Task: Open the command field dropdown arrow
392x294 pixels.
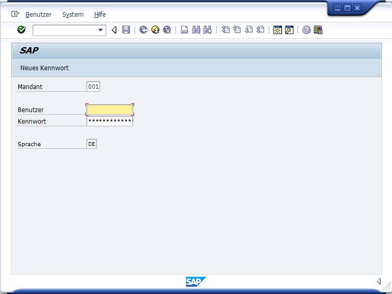Action: [101, 30]
